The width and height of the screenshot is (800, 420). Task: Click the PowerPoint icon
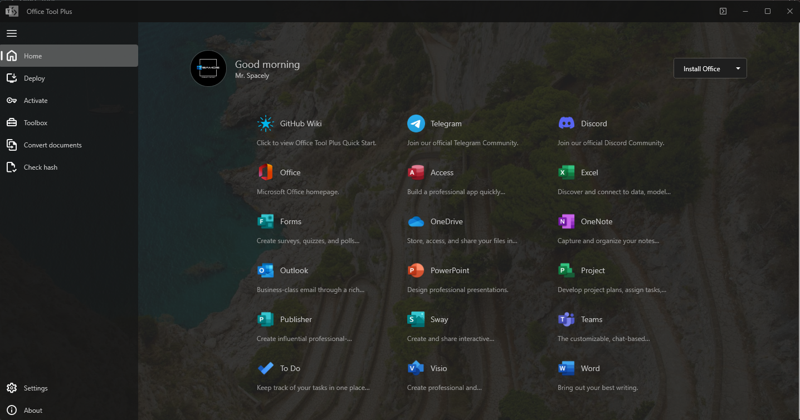tap(416, 270)
